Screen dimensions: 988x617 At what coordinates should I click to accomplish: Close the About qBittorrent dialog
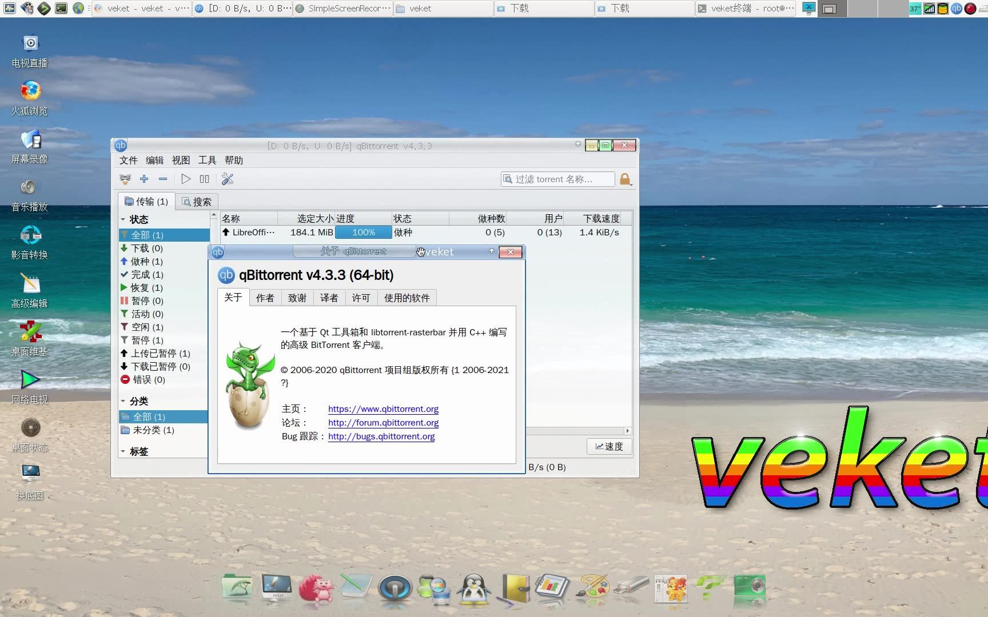pos(511,252)
